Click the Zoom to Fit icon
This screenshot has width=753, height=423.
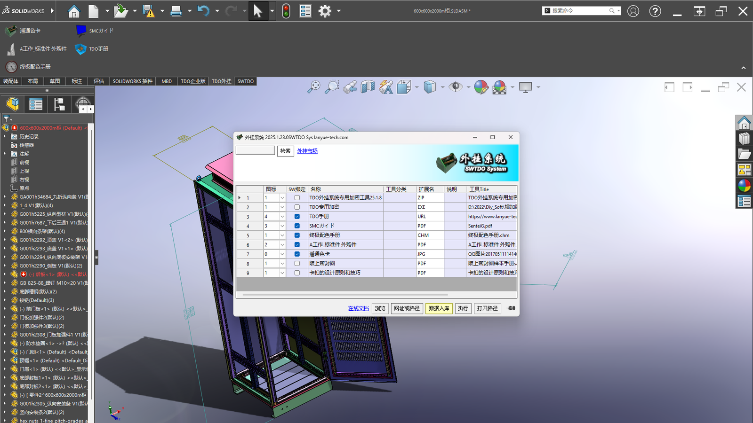pos(314,87)
